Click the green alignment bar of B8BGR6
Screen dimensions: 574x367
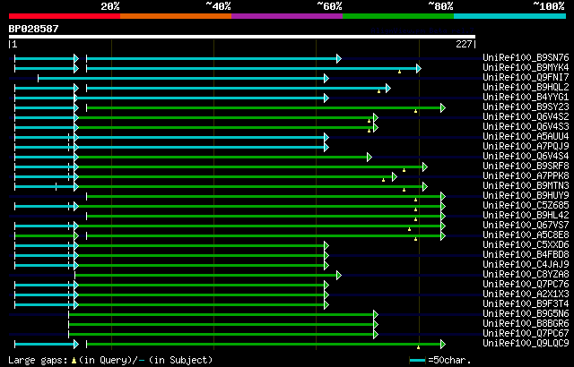click(222, 325)
